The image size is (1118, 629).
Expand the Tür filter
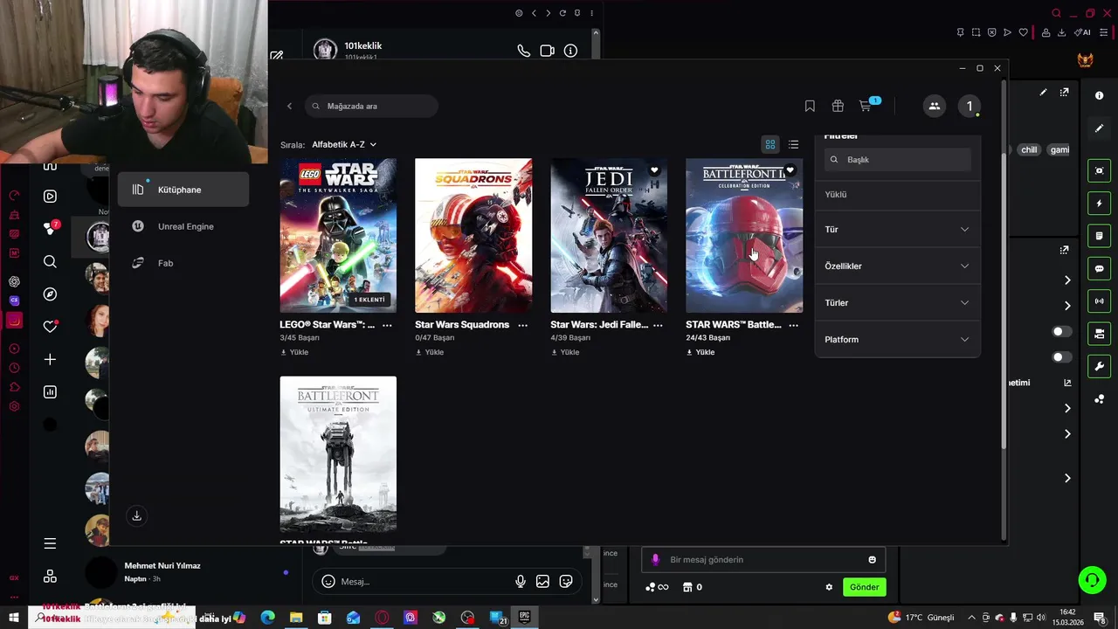[897, 229]
